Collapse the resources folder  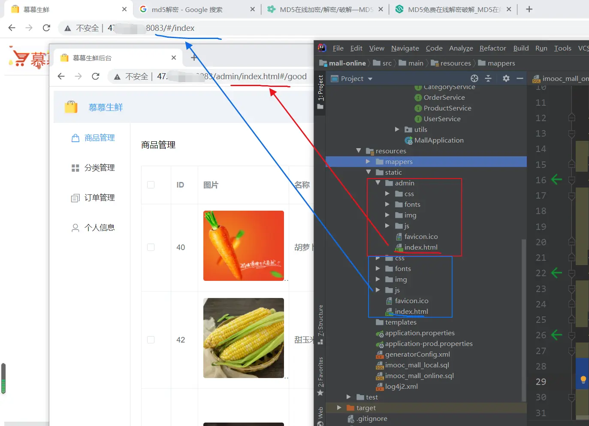point(359,151)
